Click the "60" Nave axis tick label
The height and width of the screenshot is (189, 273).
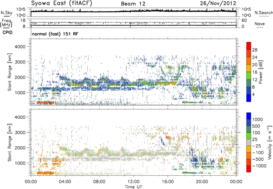pos(244,20)
